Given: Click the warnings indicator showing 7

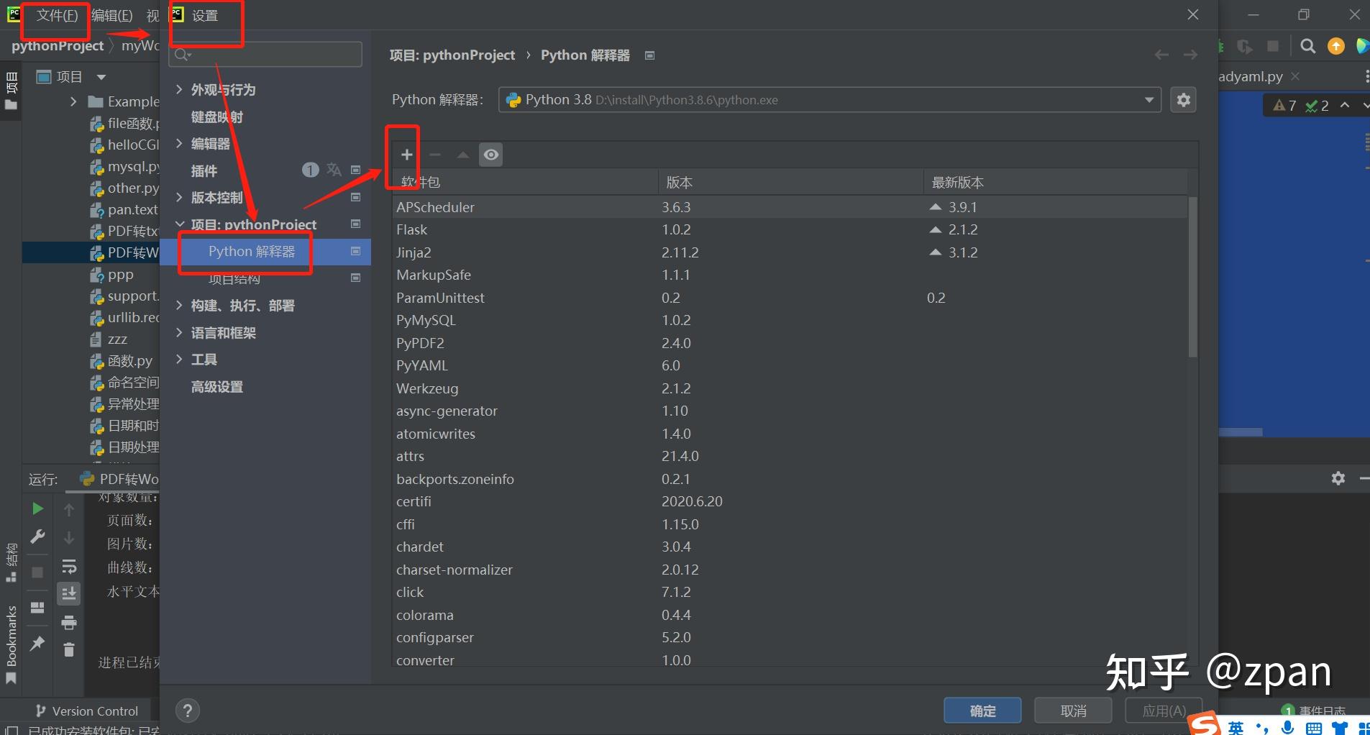Looking at the screenshot, I should (x=1284, y=106).
